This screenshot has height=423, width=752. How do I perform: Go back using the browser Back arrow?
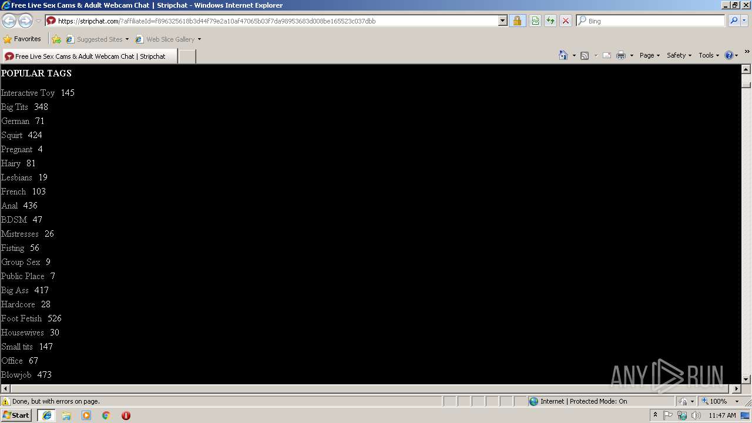pos(9,21)
